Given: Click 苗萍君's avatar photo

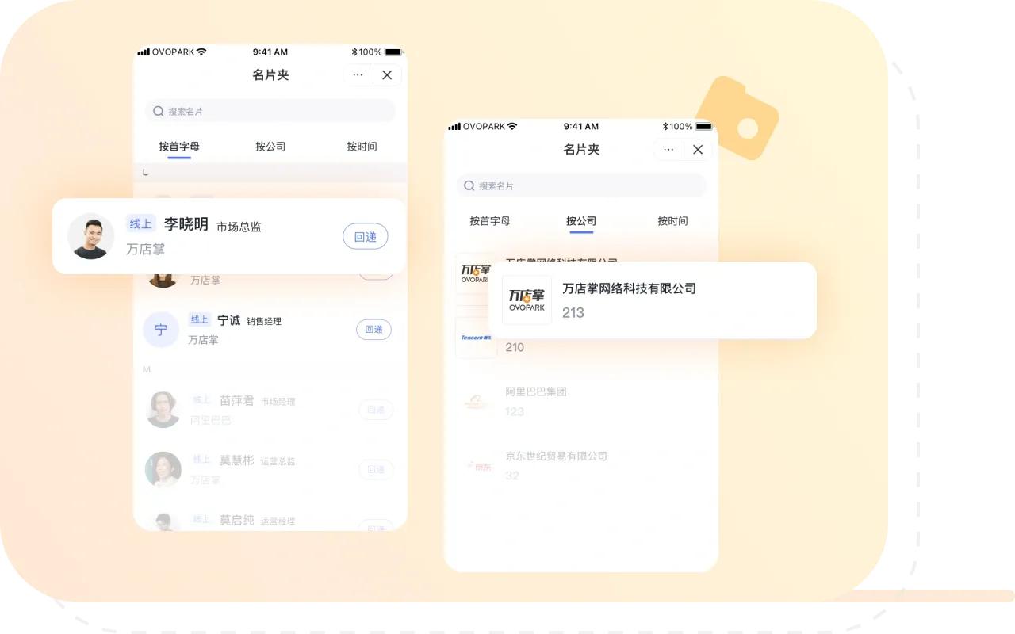Looking at the screenshot, I should pyautogui.click(x=163, y=410).
